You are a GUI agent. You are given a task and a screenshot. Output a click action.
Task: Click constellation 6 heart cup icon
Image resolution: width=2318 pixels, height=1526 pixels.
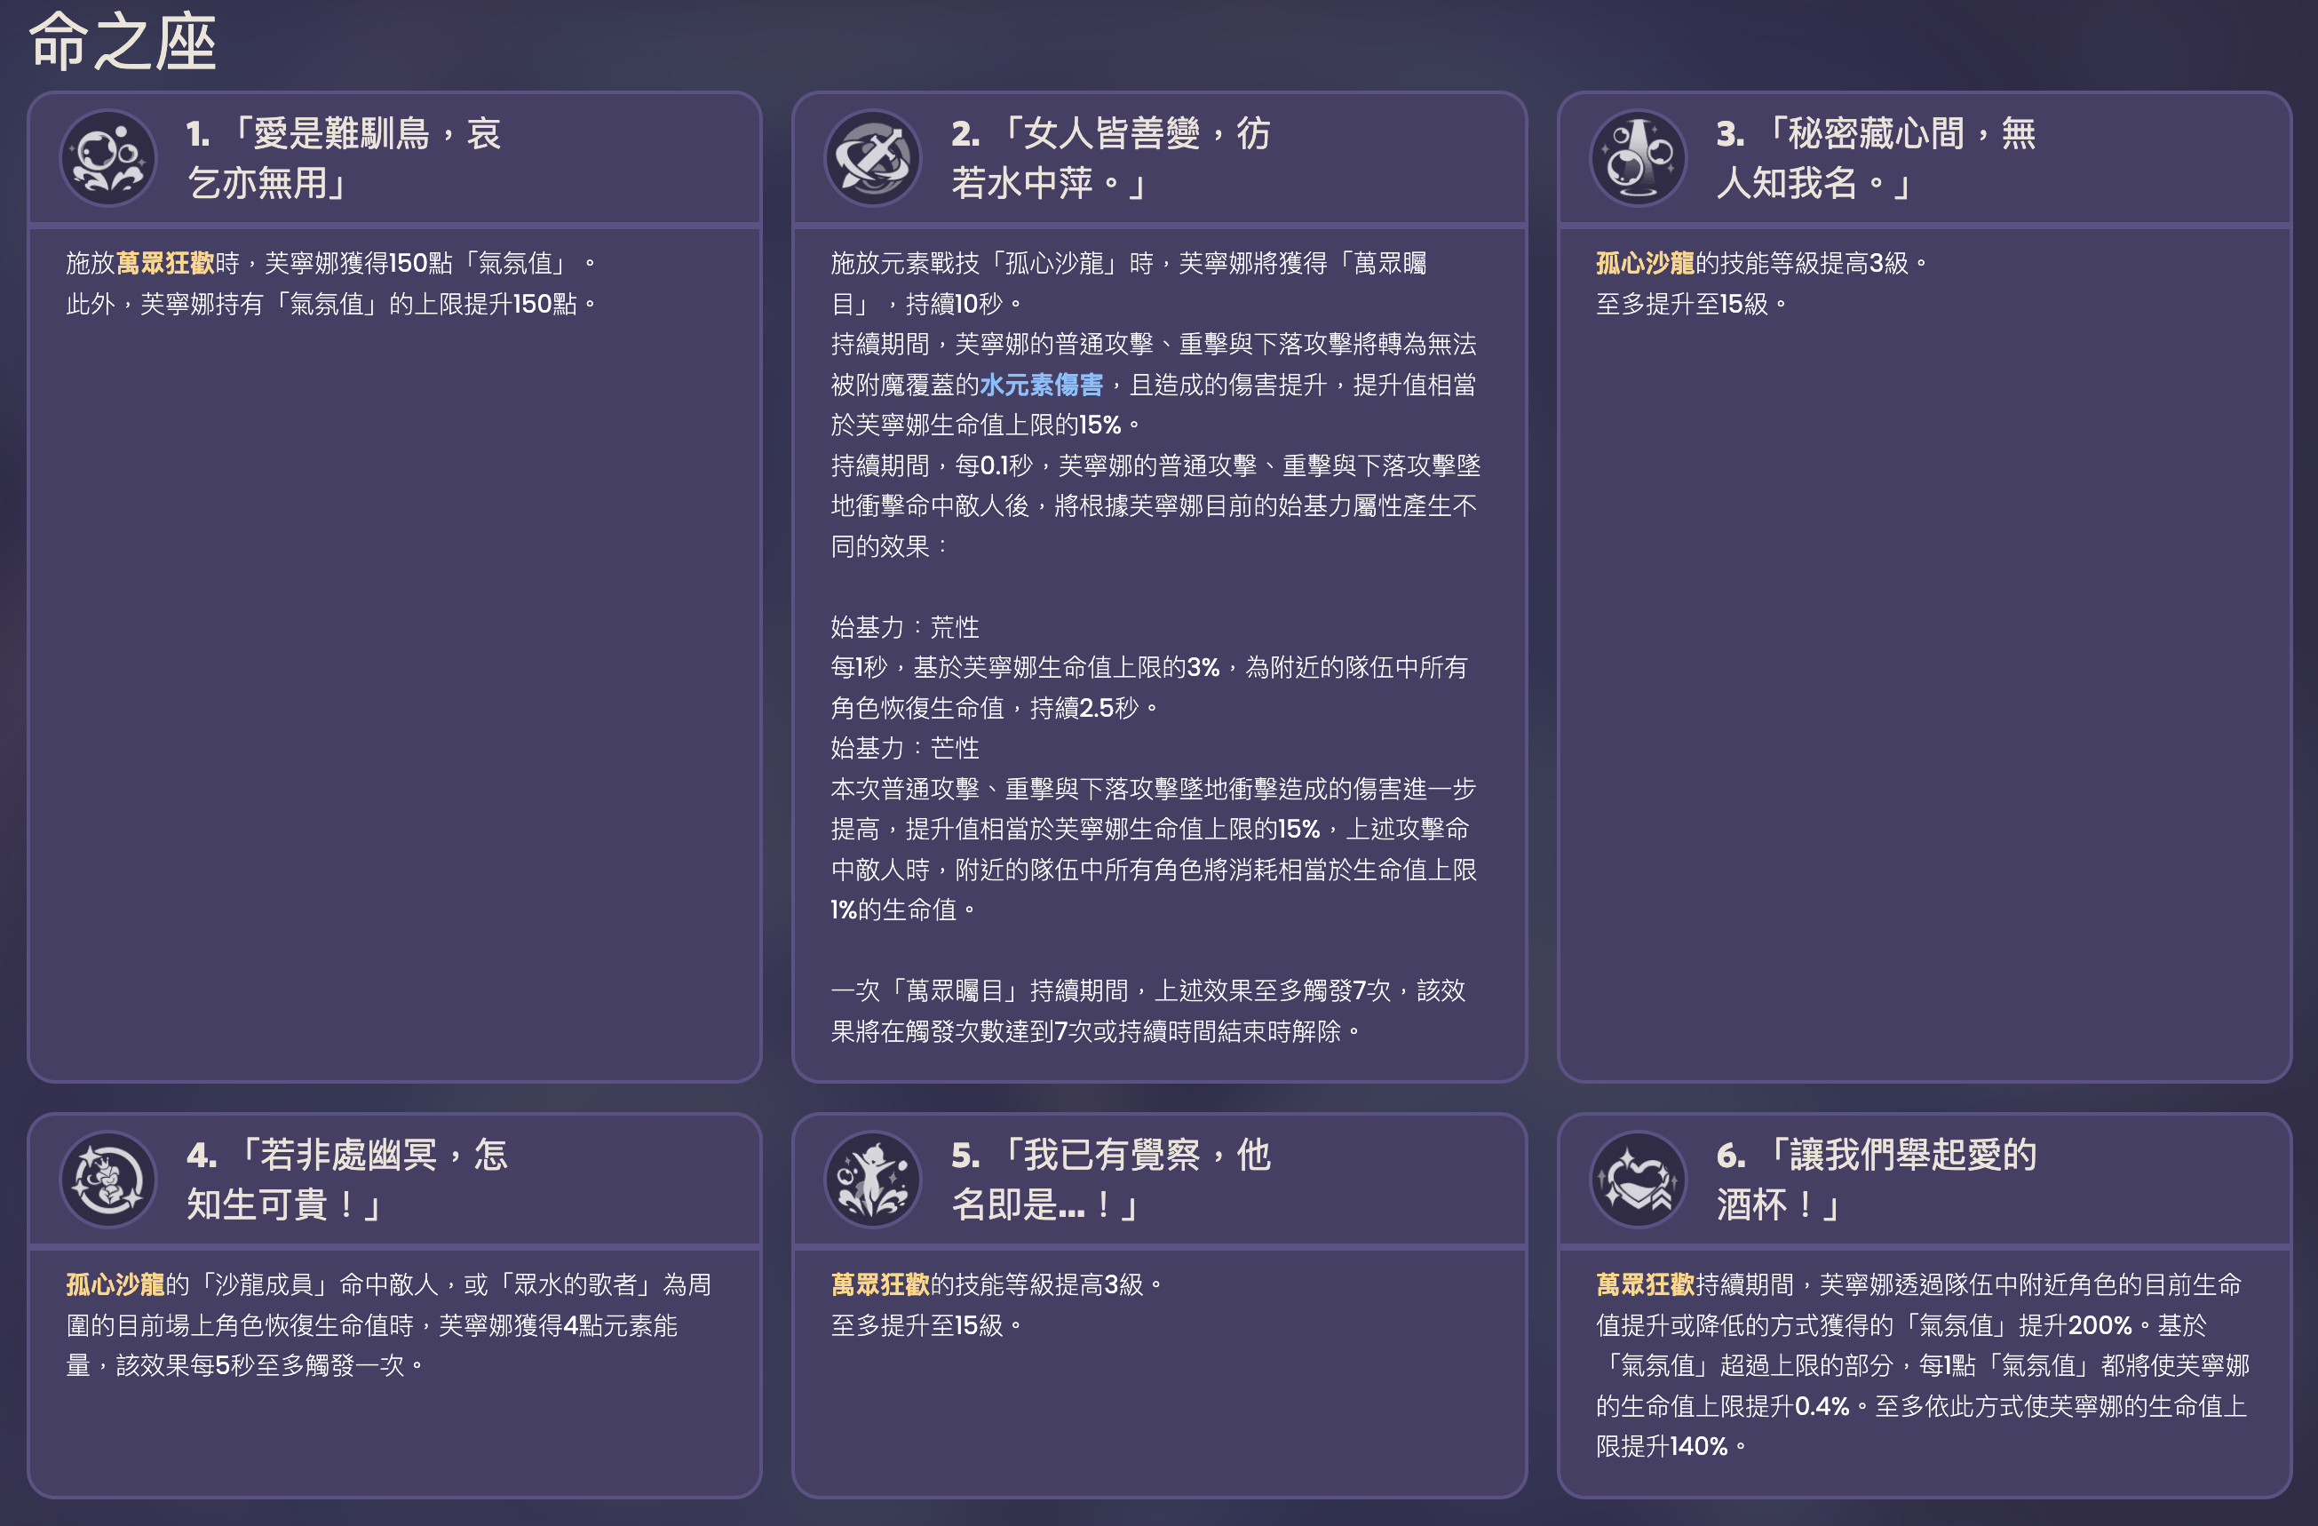[x=1639, y=1180]
